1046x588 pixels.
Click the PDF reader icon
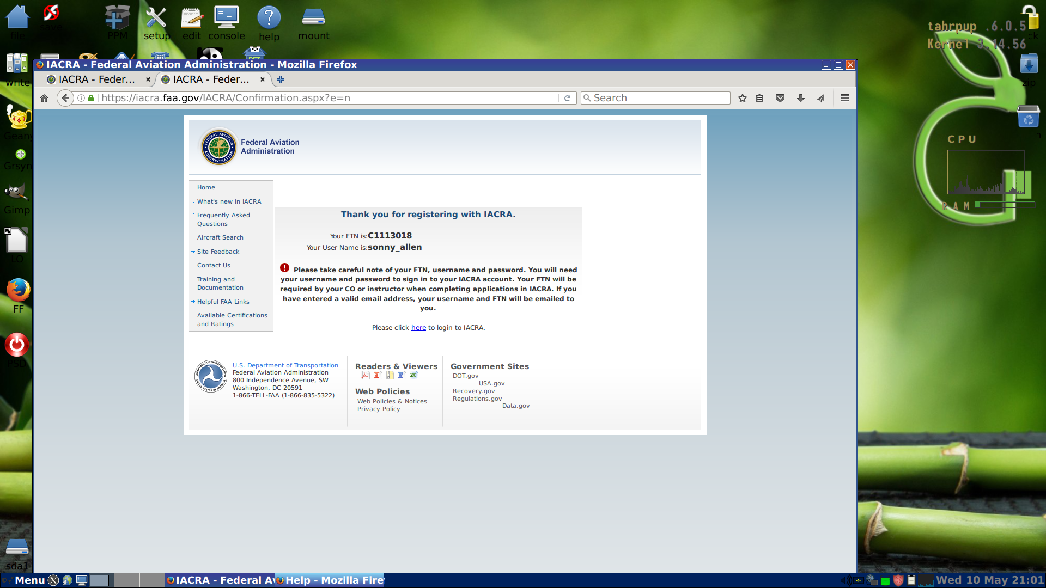tap(366, 375)
